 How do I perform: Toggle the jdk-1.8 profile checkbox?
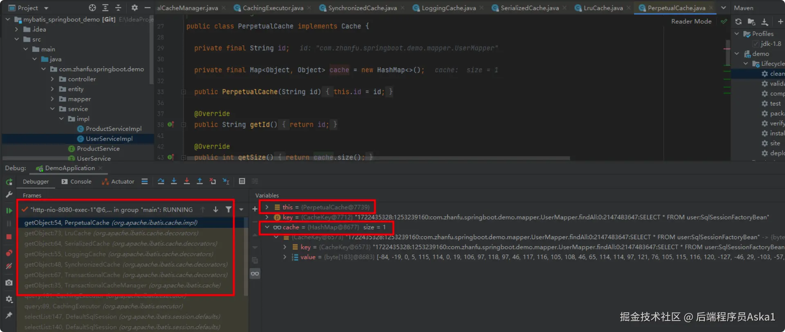click(756, 44)
